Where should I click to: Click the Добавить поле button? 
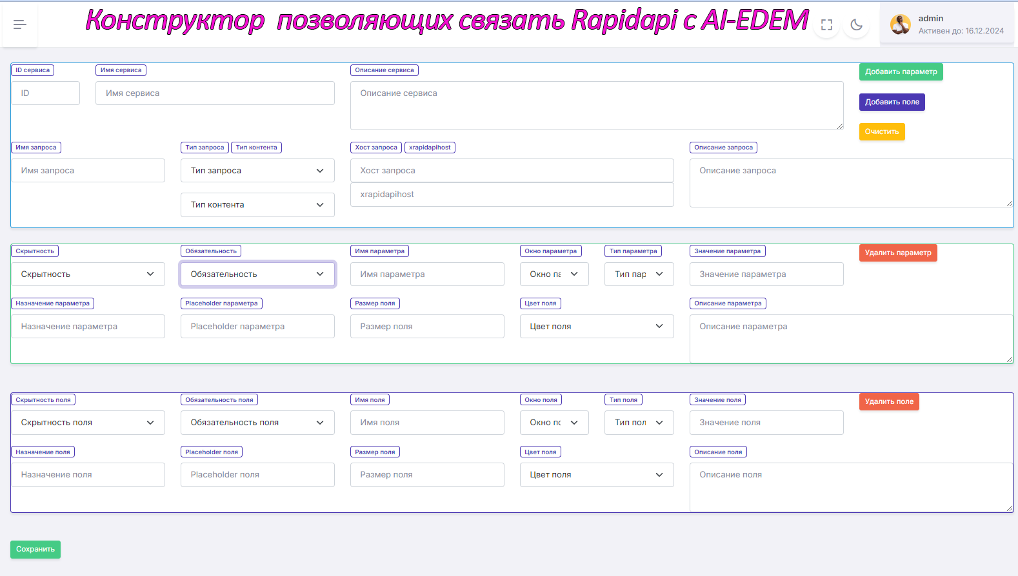click(x=892, y=102)
